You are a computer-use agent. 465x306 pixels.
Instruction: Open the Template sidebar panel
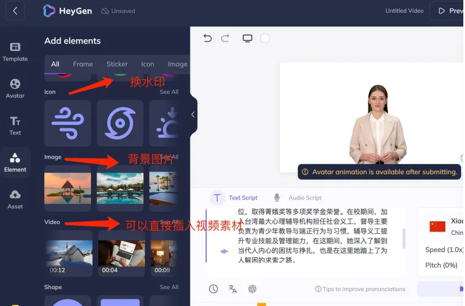[x=15, y=52]
